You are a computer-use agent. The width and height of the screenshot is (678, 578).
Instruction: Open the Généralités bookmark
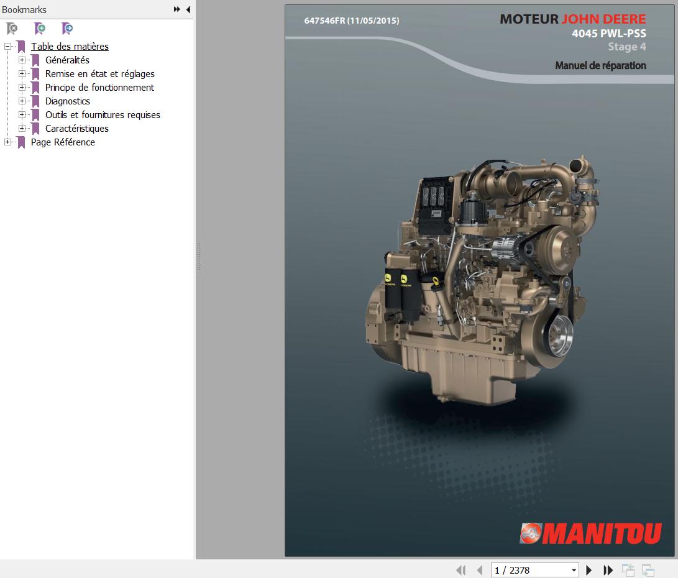[x=67, y=60]
